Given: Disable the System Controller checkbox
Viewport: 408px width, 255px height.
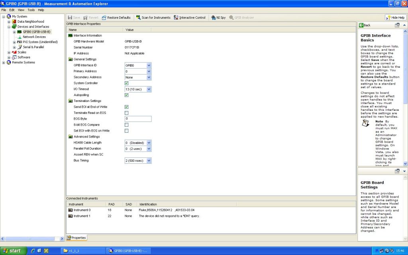Looking at the screenshot, I should point(127,83).
